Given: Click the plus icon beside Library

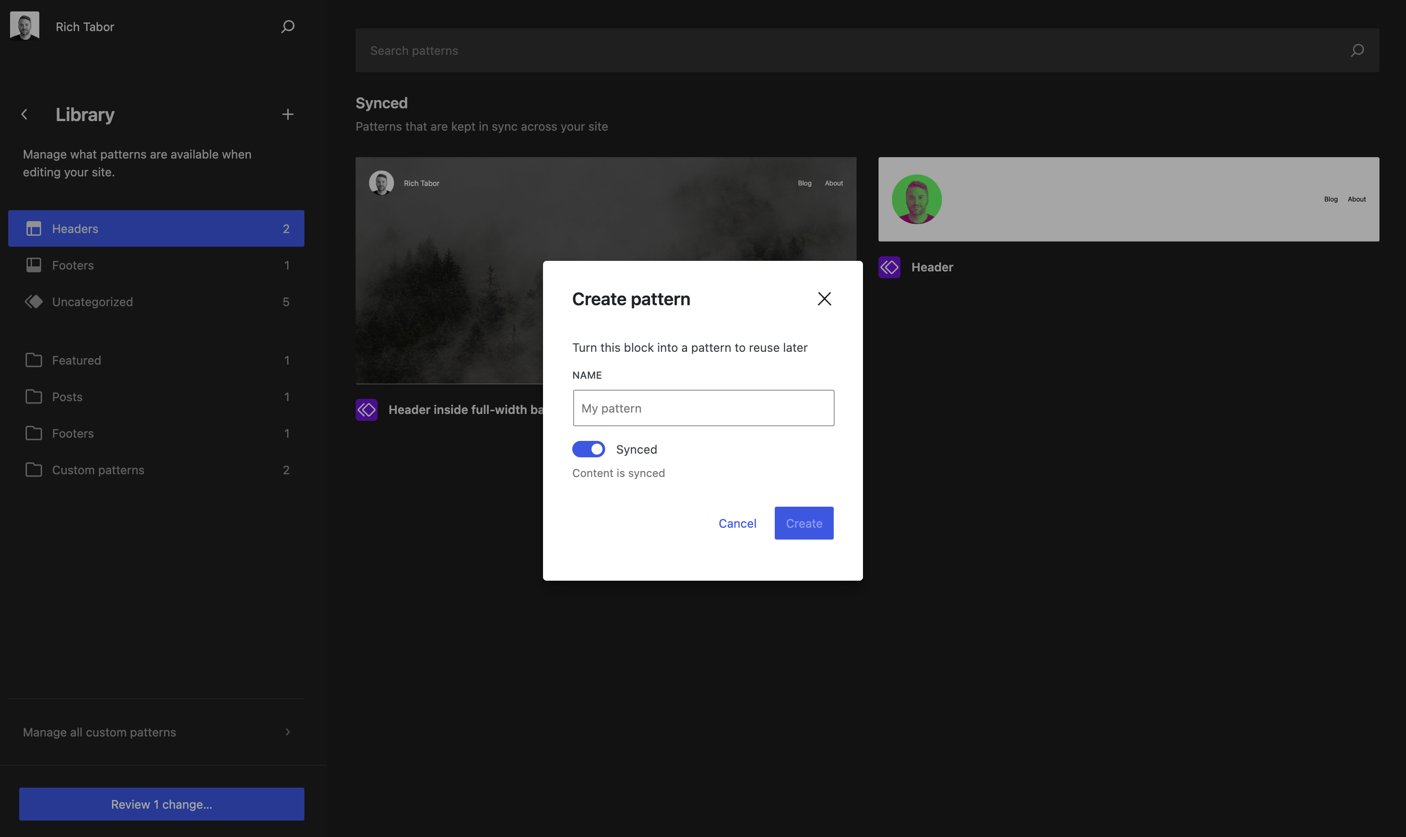Looking at the screenshot, I should [288, 115].
